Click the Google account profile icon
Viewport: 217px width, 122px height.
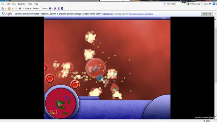(x=214, y=4)
